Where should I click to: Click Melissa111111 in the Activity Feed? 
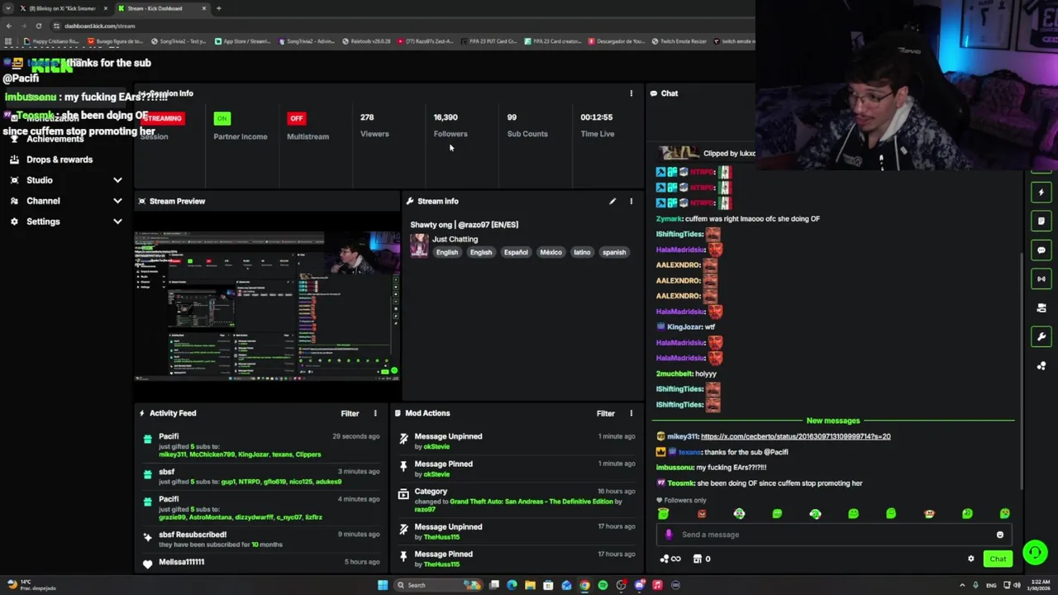point(181,562)
